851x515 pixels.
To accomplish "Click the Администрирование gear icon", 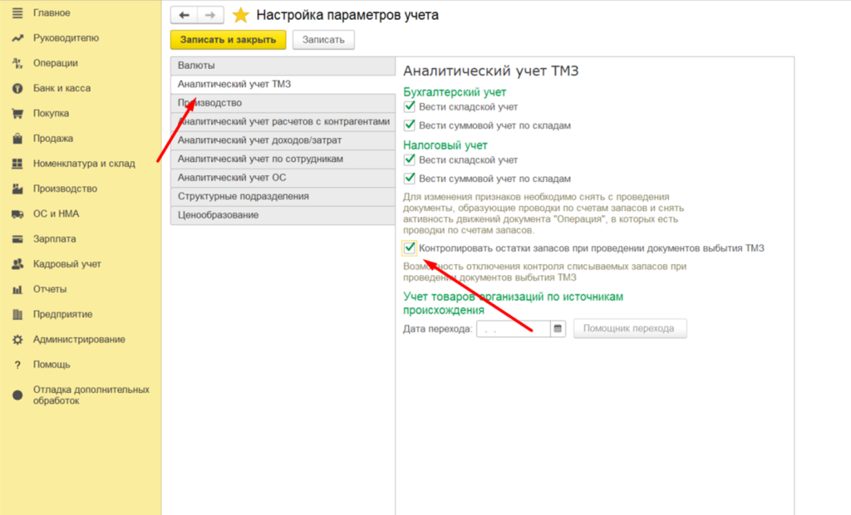I will (x=17, y=340).
